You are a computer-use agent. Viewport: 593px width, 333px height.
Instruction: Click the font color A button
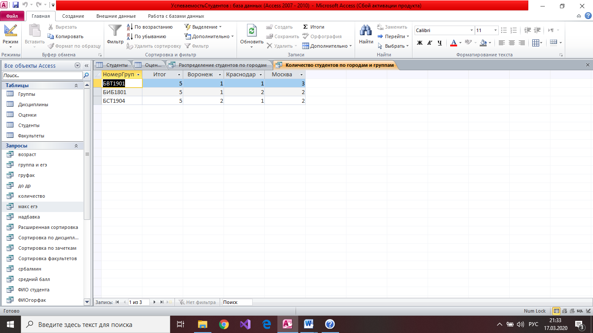454,43
